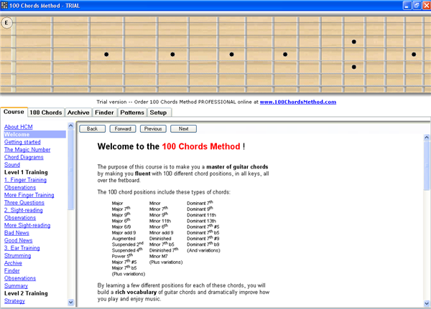The image size is (431, 309).
Task: Click the Minor M7 chord type
Action: pyautogui.click(x=158, y=257)
